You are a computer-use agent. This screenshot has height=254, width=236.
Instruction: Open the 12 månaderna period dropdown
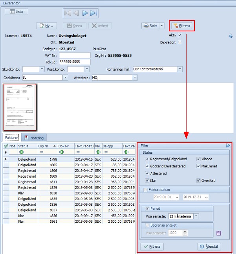click(196, 216)
